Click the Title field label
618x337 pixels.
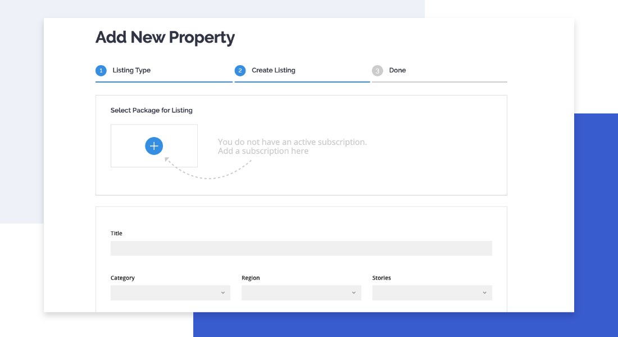point(116,233)
